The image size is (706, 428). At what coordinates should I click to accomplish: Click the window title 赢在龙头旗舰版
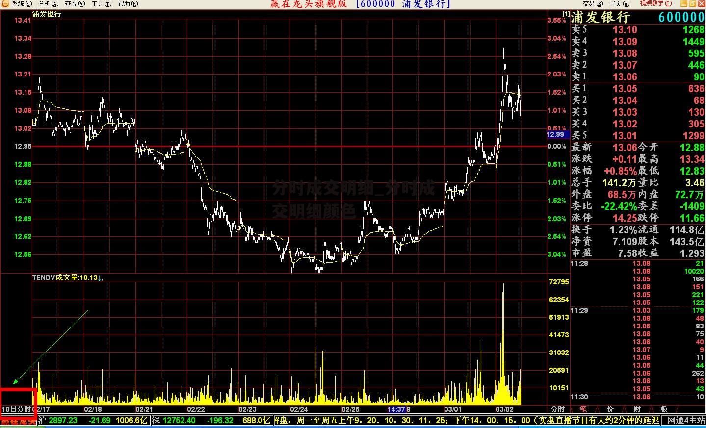(x=309, y=4)
